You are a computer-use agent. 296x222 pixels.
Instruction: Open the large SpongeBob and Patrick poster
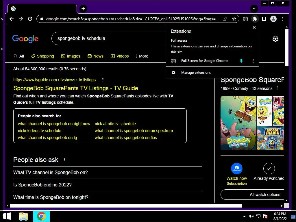tap(238, 123)
